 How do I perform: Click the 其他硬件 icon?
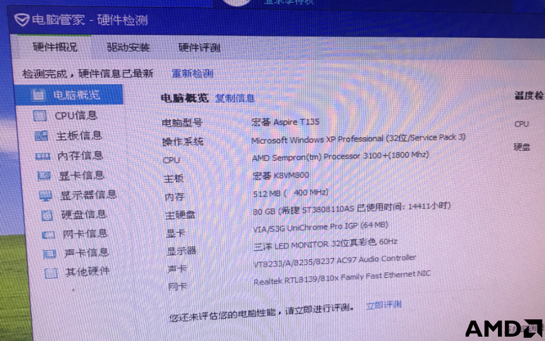(51, 273)
